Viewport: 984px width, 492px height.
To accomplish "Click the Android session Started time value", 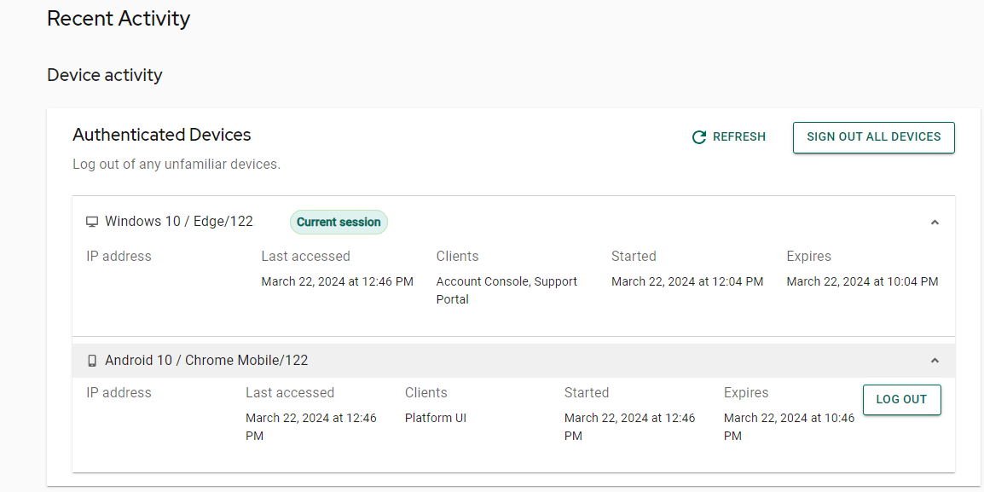I will pos(629,426).
